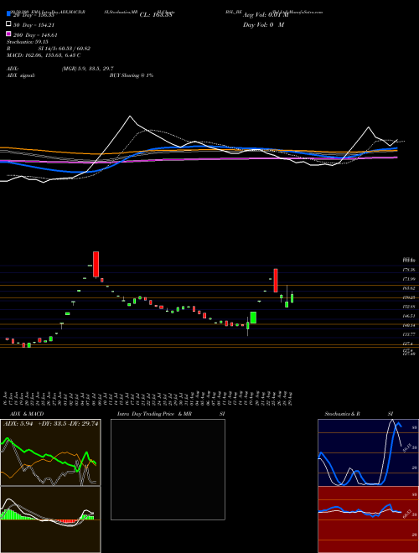This screenshot has width=419, height=553.
Task: Click the 'Stochastics & R' panel title
Action: [343, 414]
